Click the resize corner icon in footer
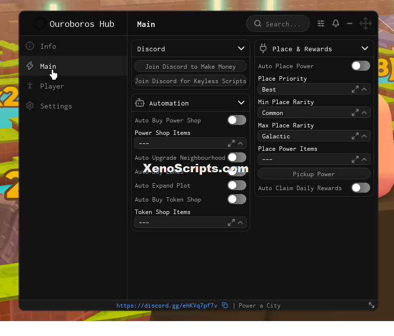This screenshot has height=336, width=394. (x=372, y=305)
